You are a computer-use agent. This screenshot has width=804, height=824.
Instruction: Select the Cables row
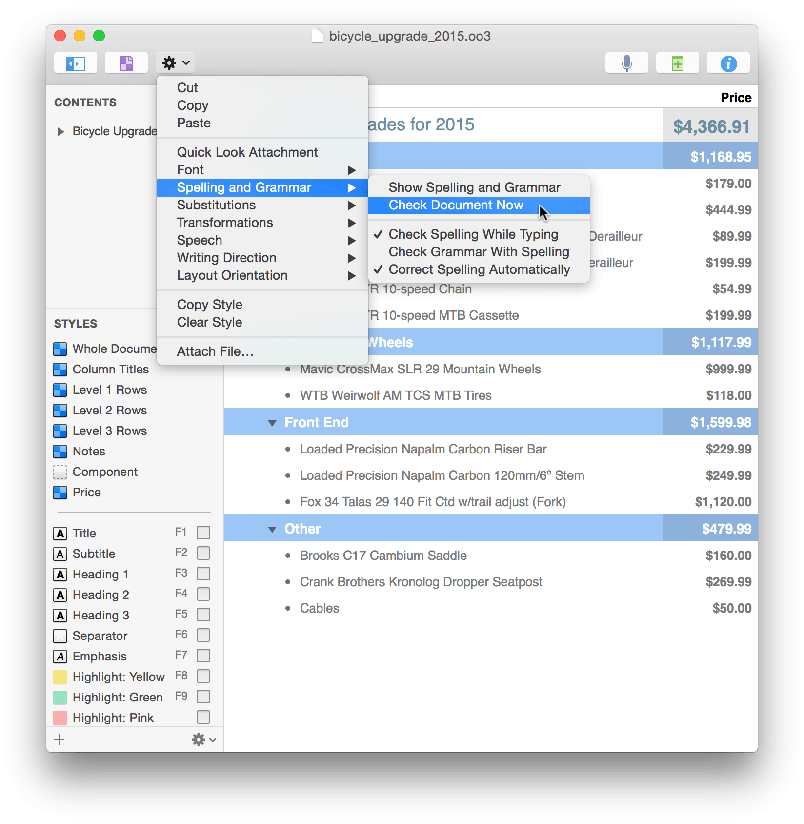click(x=490, y=608)
